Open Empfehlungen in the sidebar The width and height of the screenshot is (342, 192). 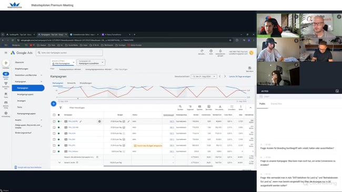(22, 69)
